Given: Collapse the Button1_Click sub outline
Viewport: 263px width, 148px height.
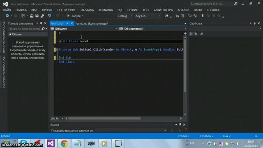Looking at the screenshot, I should (x=57, y=49).
